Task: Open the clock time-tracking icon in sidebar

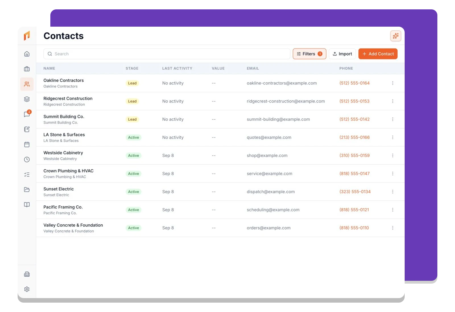Action: pos(27,159)
